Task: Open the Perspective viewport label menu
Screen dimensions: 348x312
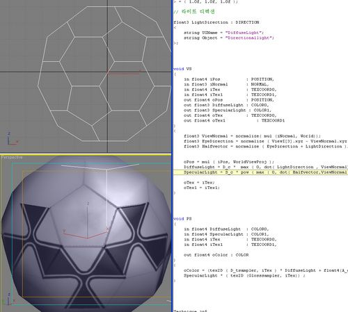Action: pos(12,158)
